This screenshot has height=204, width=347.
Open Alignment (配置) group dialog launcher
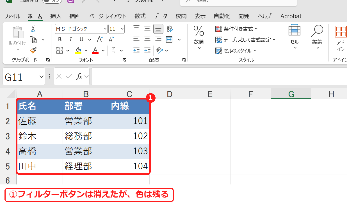[x=184, y=60]
